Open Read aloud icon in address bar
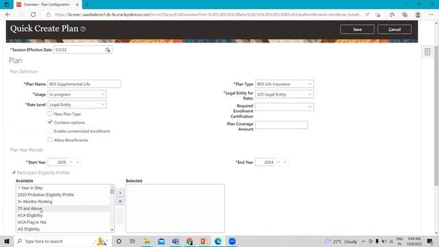The image size is (439, 247). pyautogui.click(x=367, y=14)
